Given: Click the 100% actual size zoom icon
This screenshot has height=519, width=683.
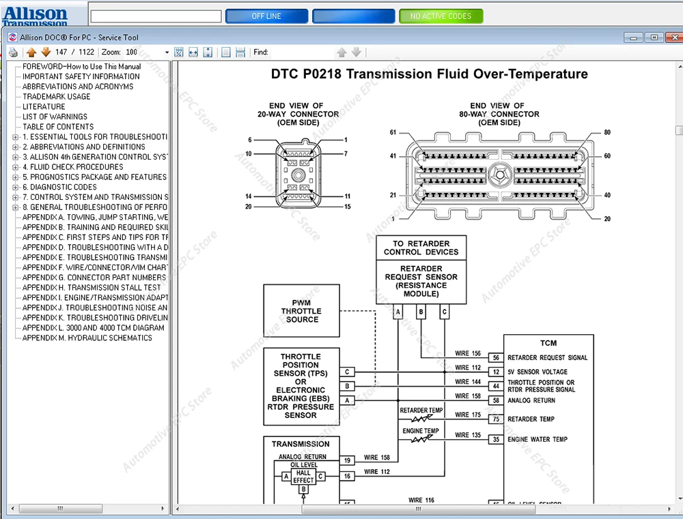Looking at the screenshot, I should (x=179, y=52).
